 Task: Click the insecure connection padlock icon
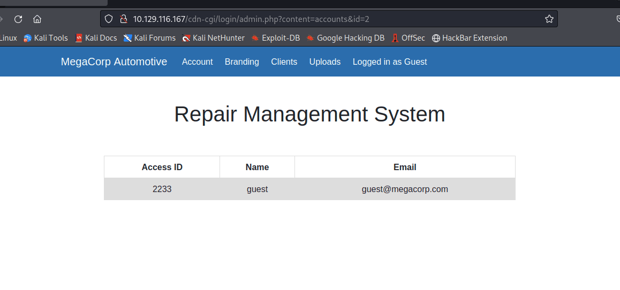[123, 19]
